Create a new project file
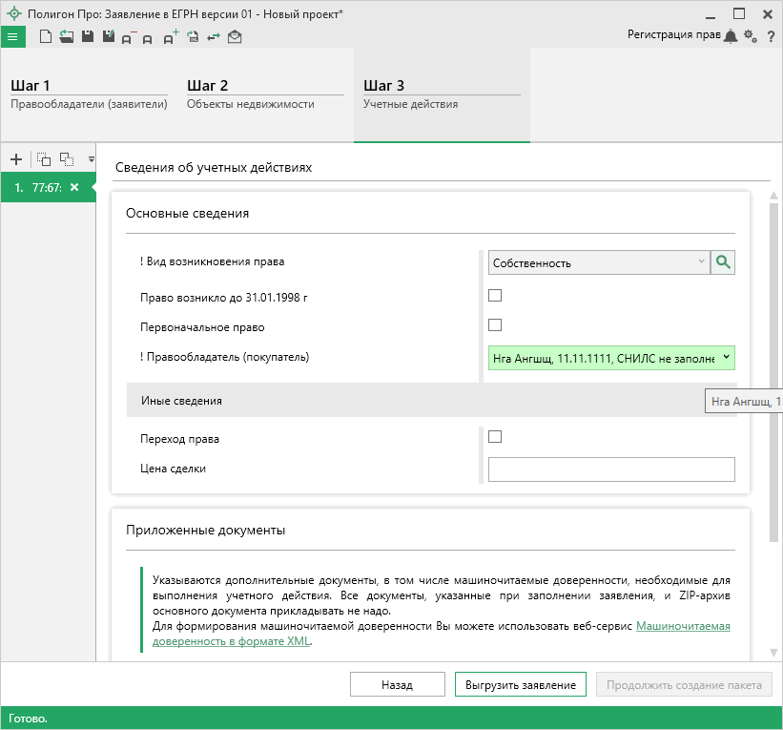 click(45, 37)
